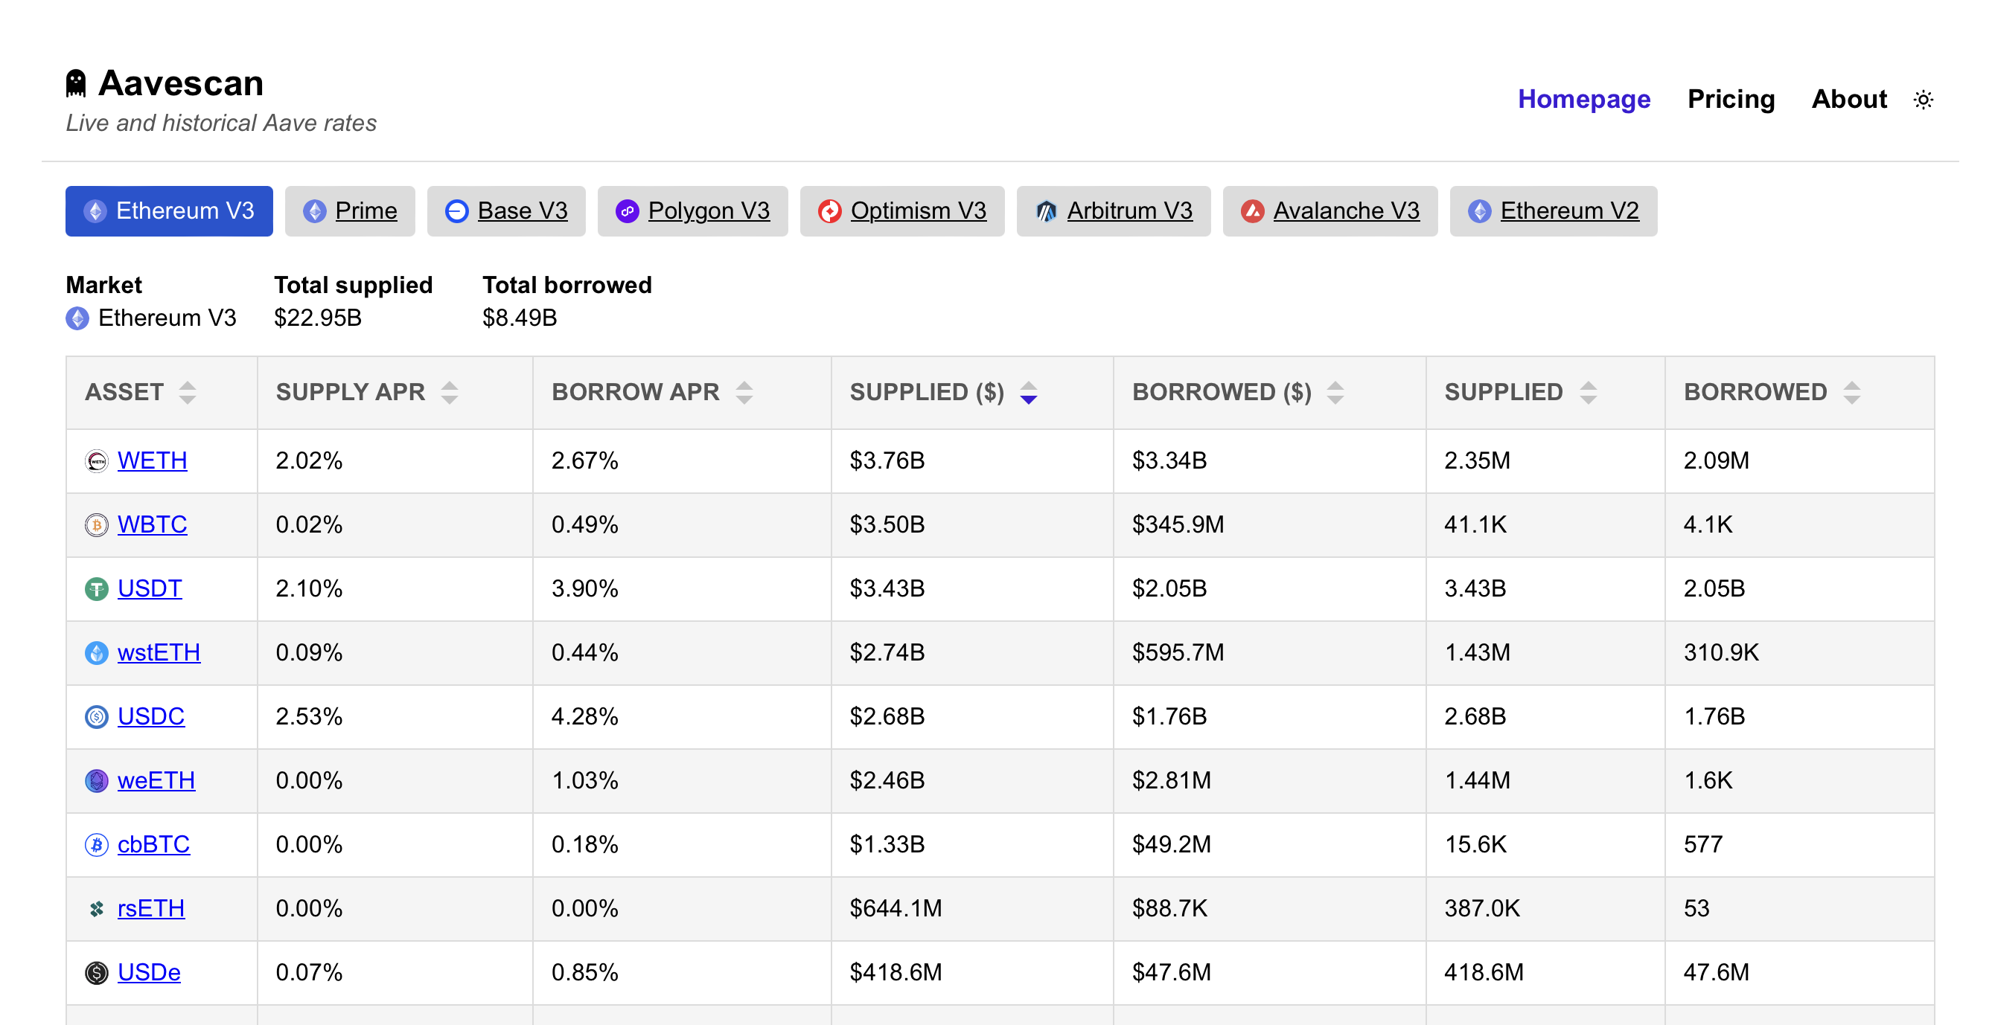The height and width of the screenshot is (1025, 1995).
Task: Click the USDT token icon
Action: pos(96,588)
